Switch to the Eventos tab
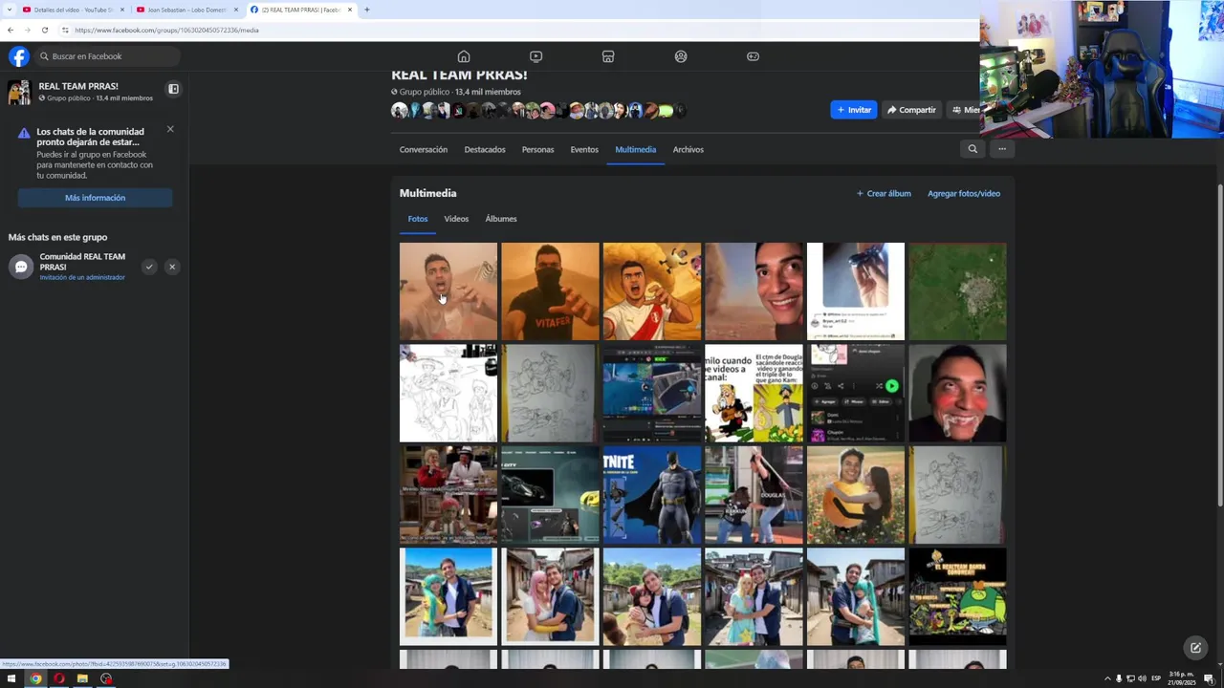The height and width of the screenshot is (688, 1224). (x=584, y=149)
